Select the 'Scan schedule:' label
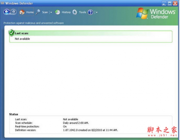This screenshot has height=140, width=180. (24, 123)
